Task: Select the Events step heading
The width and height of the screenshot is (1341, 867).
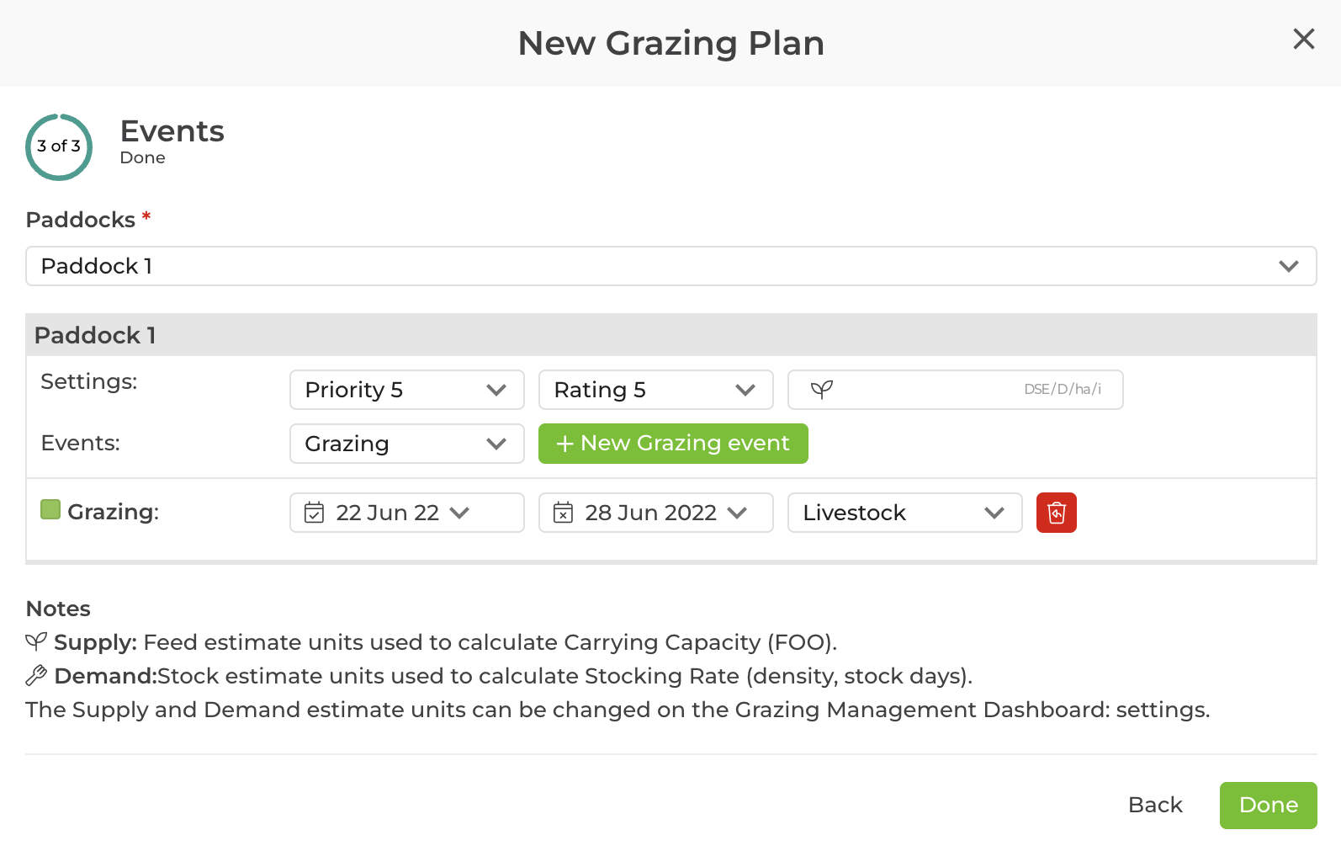Action: [172, 131]
